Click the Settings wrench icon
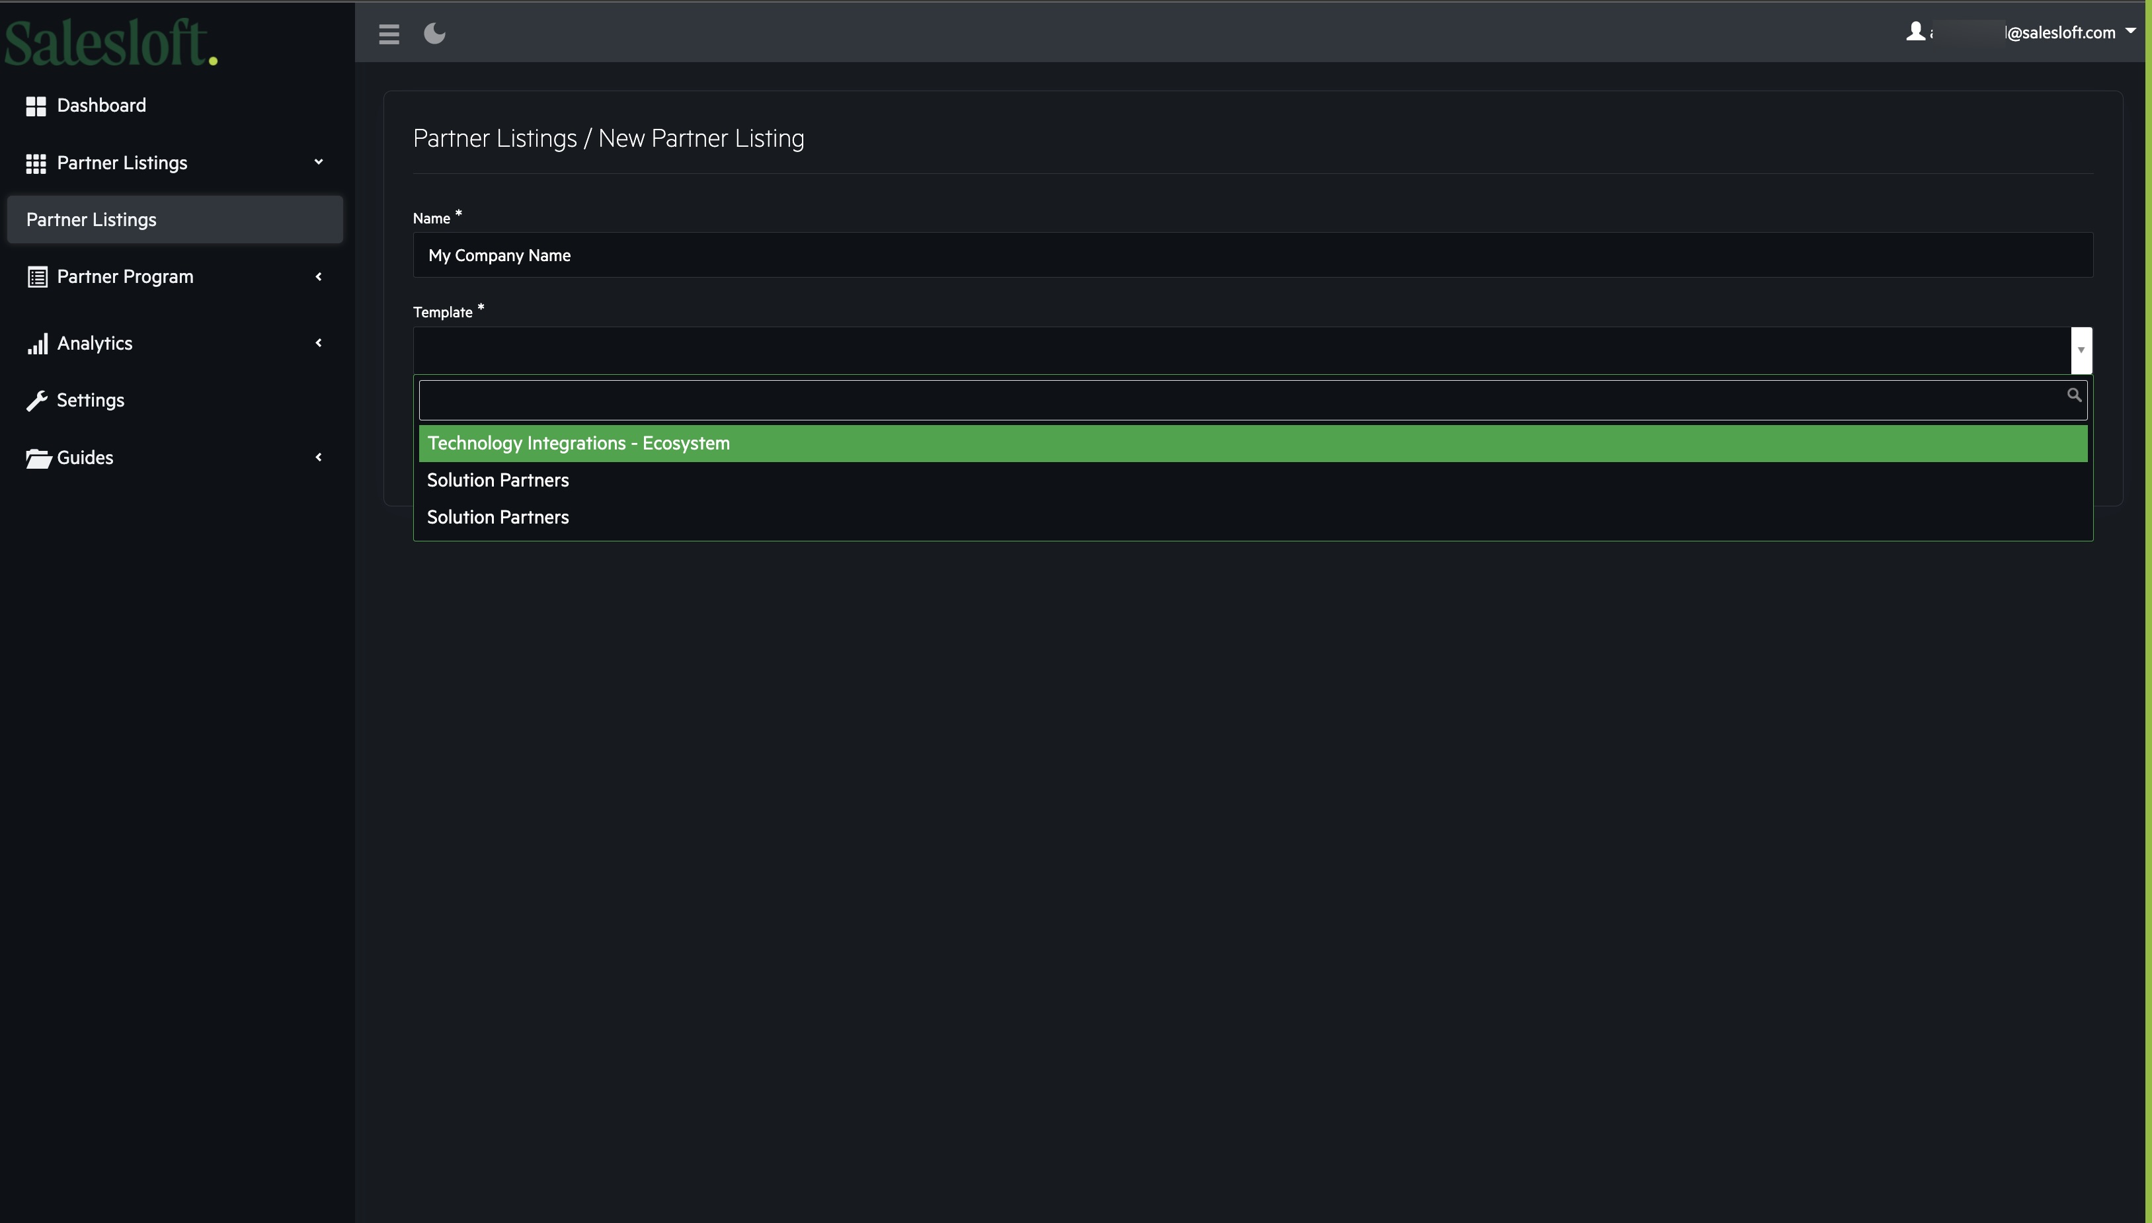 tap(36, 401)
